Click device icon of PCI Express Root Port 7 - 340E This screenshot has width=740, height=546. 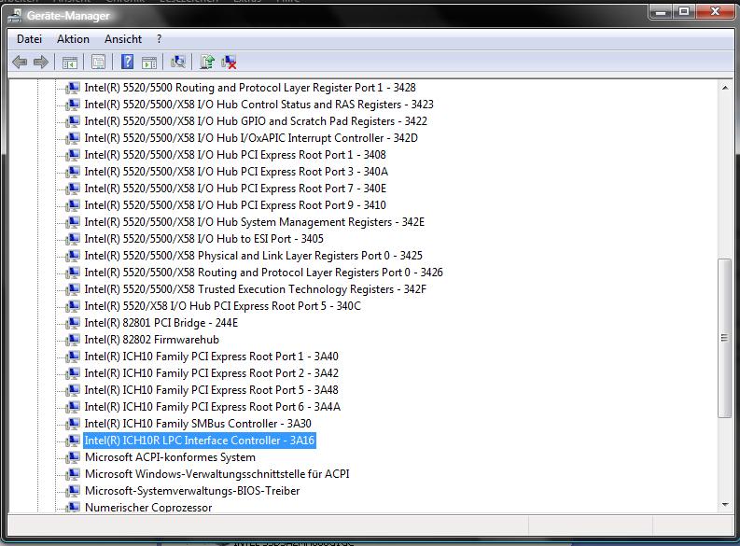[x=73, y=189]
